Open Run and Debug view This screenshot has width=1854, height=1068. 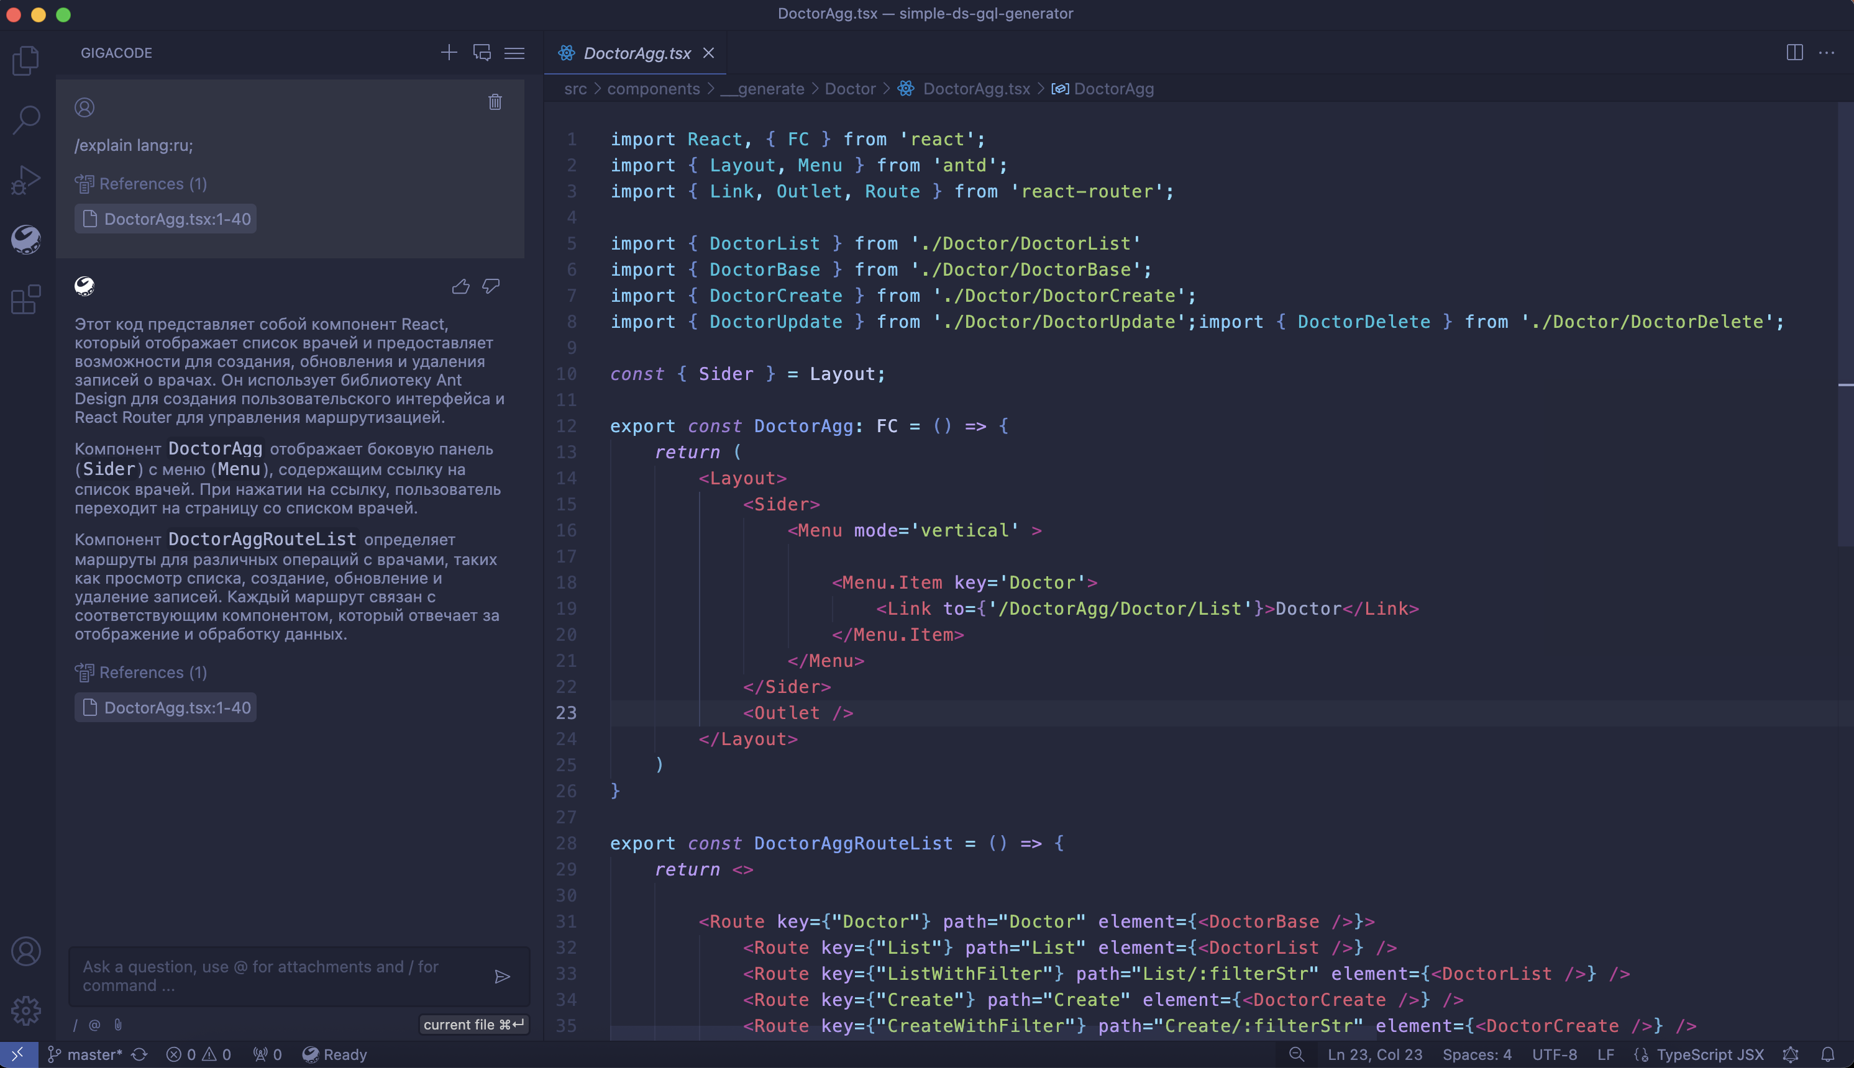coord(27,179)
